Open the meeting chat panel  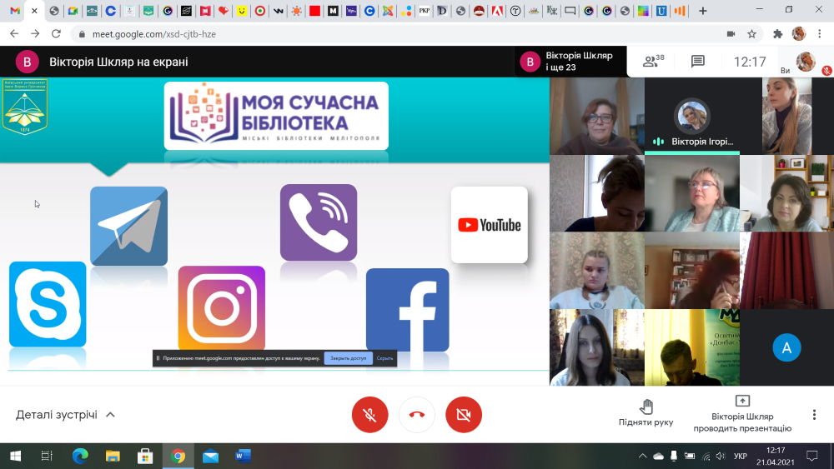coord(698,62)
